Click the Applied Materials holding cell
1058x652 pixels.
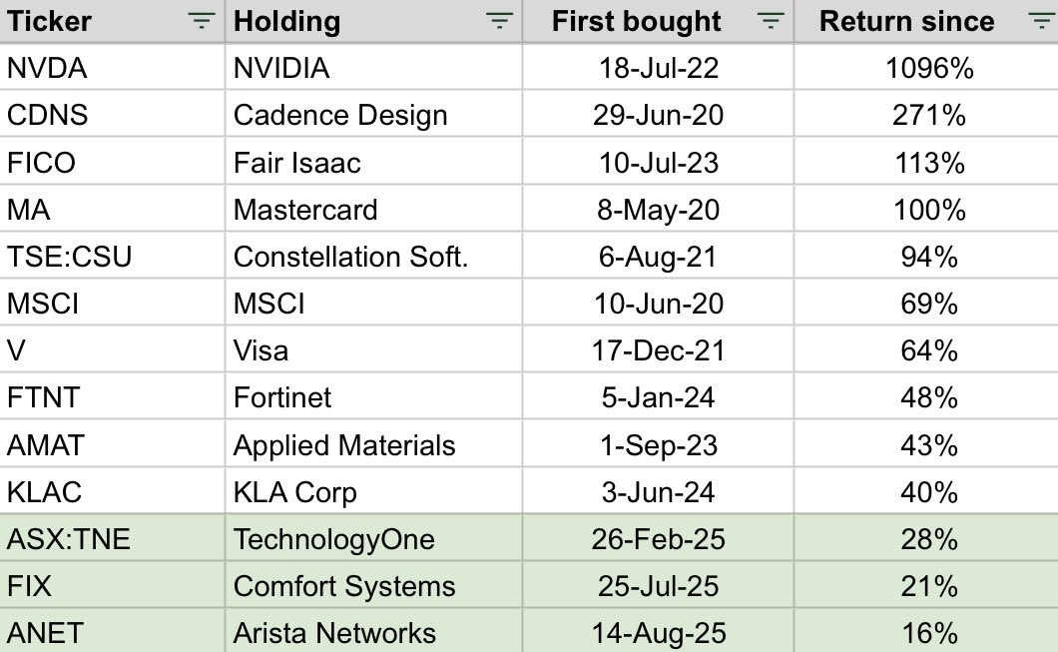pyautogui.click(x=344, y=445)
